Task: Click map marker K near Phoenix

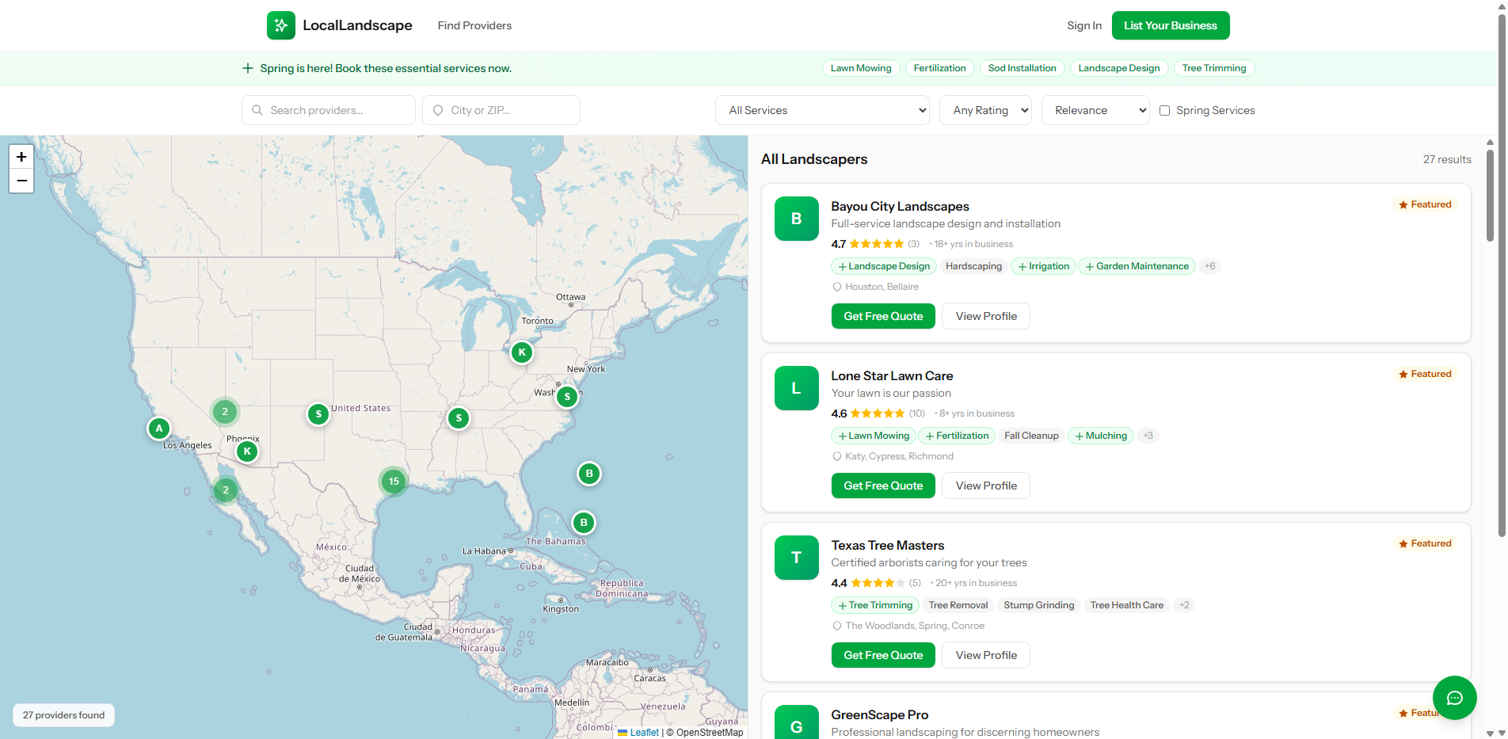Action: [247, 451]
